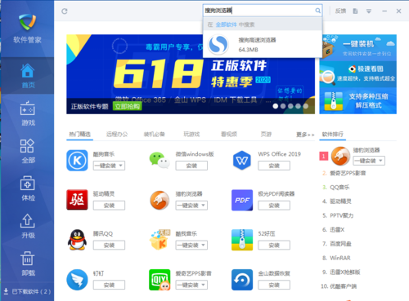Click the 爱奇艺PPS影音 icon in the app grid

point(160,280)
